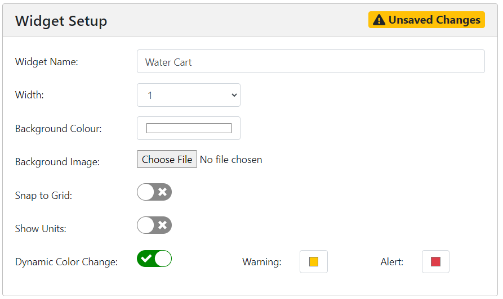Image resolution: width=503 pixels, height=299 pixels.
Task: Click the chevron arrow of the Width selector
Action: pos(234,95)
